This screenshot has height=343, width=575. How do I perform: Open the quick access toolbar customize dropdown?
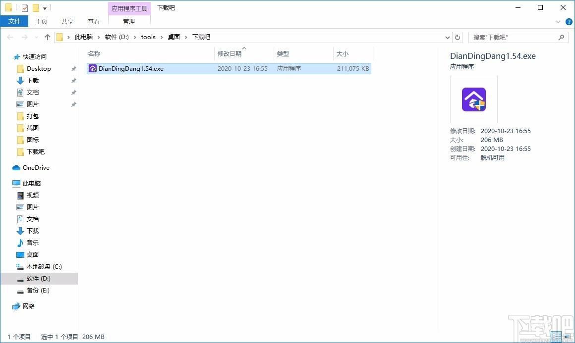(45, 8)
